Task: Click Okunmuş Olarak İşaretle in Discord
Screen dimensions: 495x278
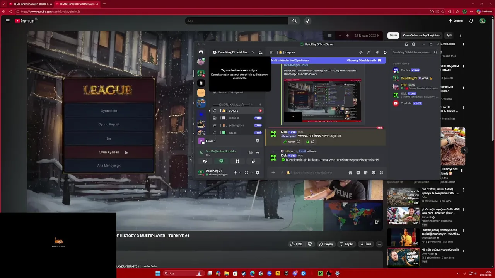Action: (x=364, y=61)
